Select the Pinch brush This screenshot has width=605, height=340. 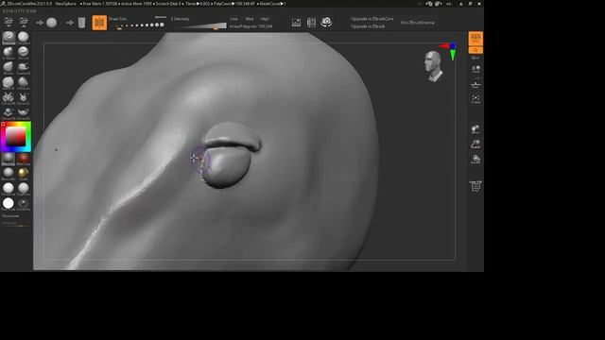23,53
